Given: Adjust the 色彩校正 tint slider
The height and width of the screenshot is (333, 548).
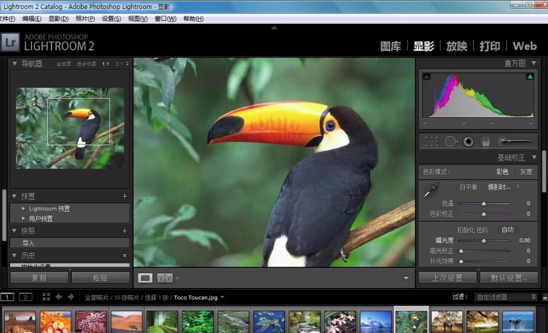Looking at the screenshot, I should 484,214.
